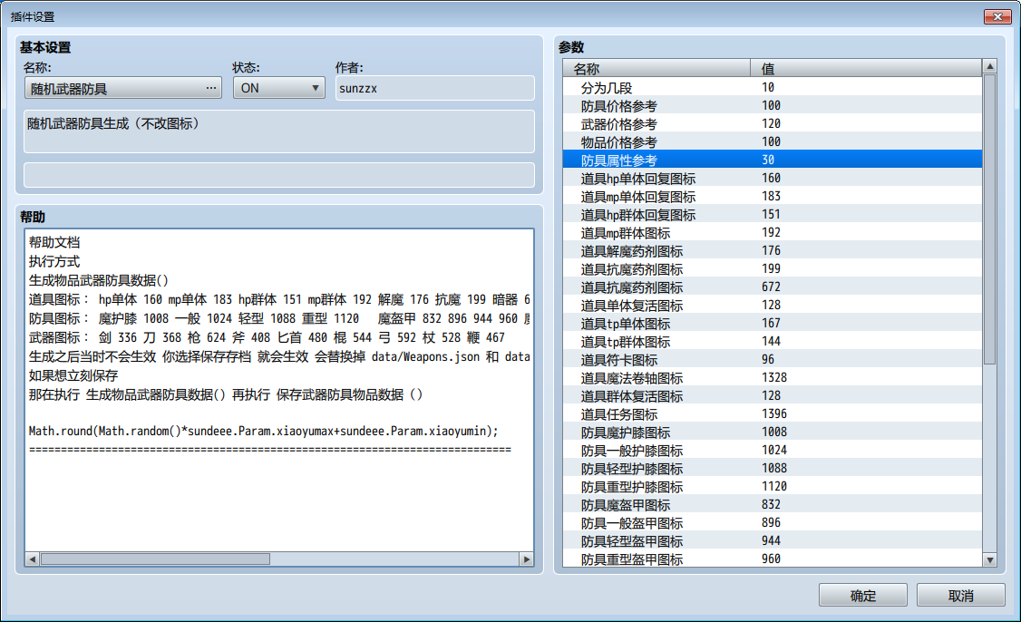Select the 道具单体复活图标 row
The width and height of the screenshot is (1021, 622).
tap(773, 305)
